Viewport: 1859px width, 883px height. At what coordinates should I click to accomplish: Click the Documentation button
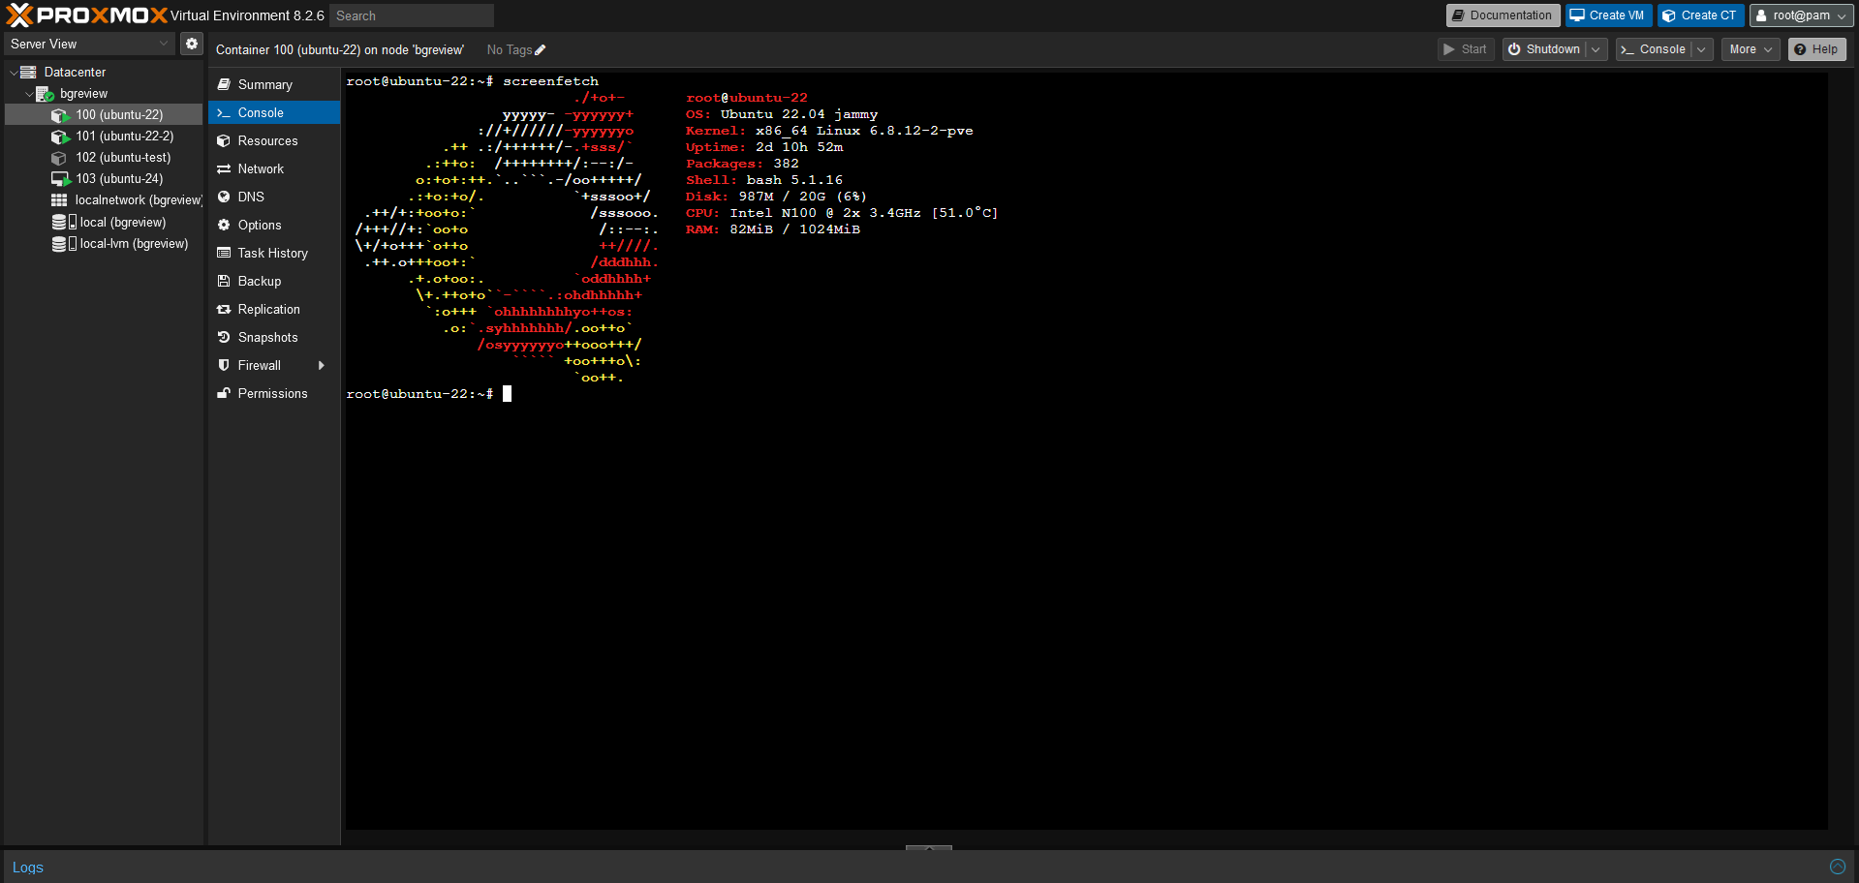coord(1503,15)
